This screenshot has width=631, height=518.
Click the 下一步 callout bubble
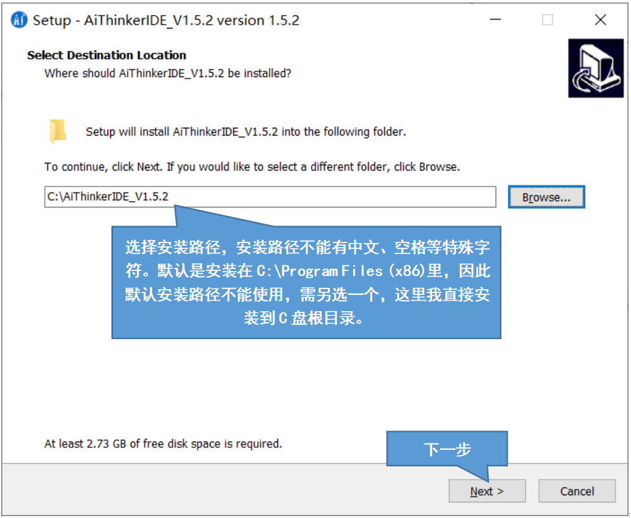(447, 449)
